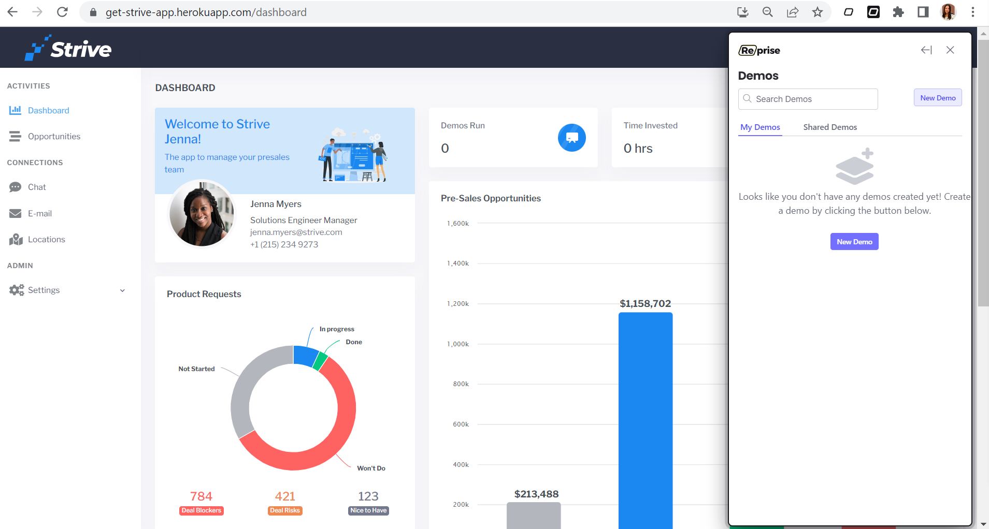This screenshot has width=989, height=529.
Task: Click the Chat bubble icon
Action: 16,187
